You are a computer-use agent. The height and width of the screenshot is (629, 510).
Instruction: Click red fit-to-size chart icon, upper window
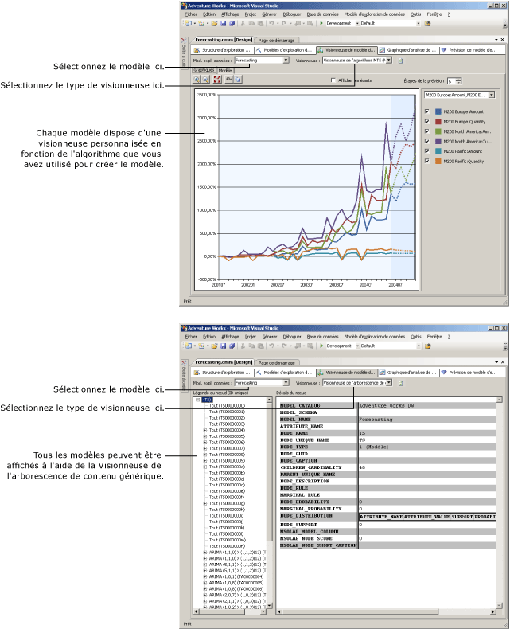[217, 80]
